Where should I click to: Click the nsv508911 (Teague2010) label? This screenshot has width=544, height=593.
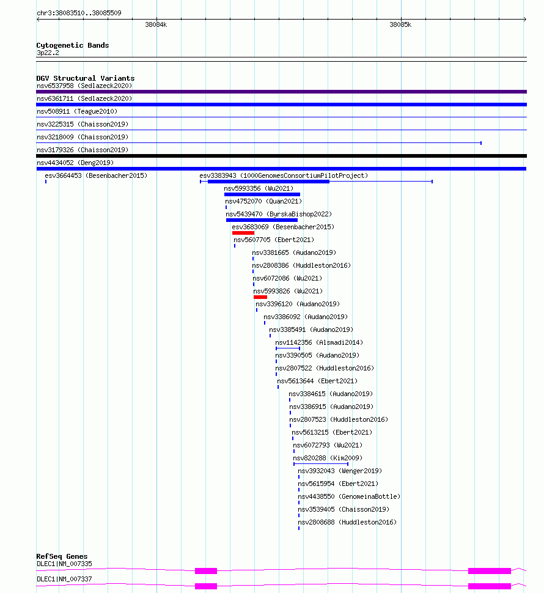pos(77,111)
